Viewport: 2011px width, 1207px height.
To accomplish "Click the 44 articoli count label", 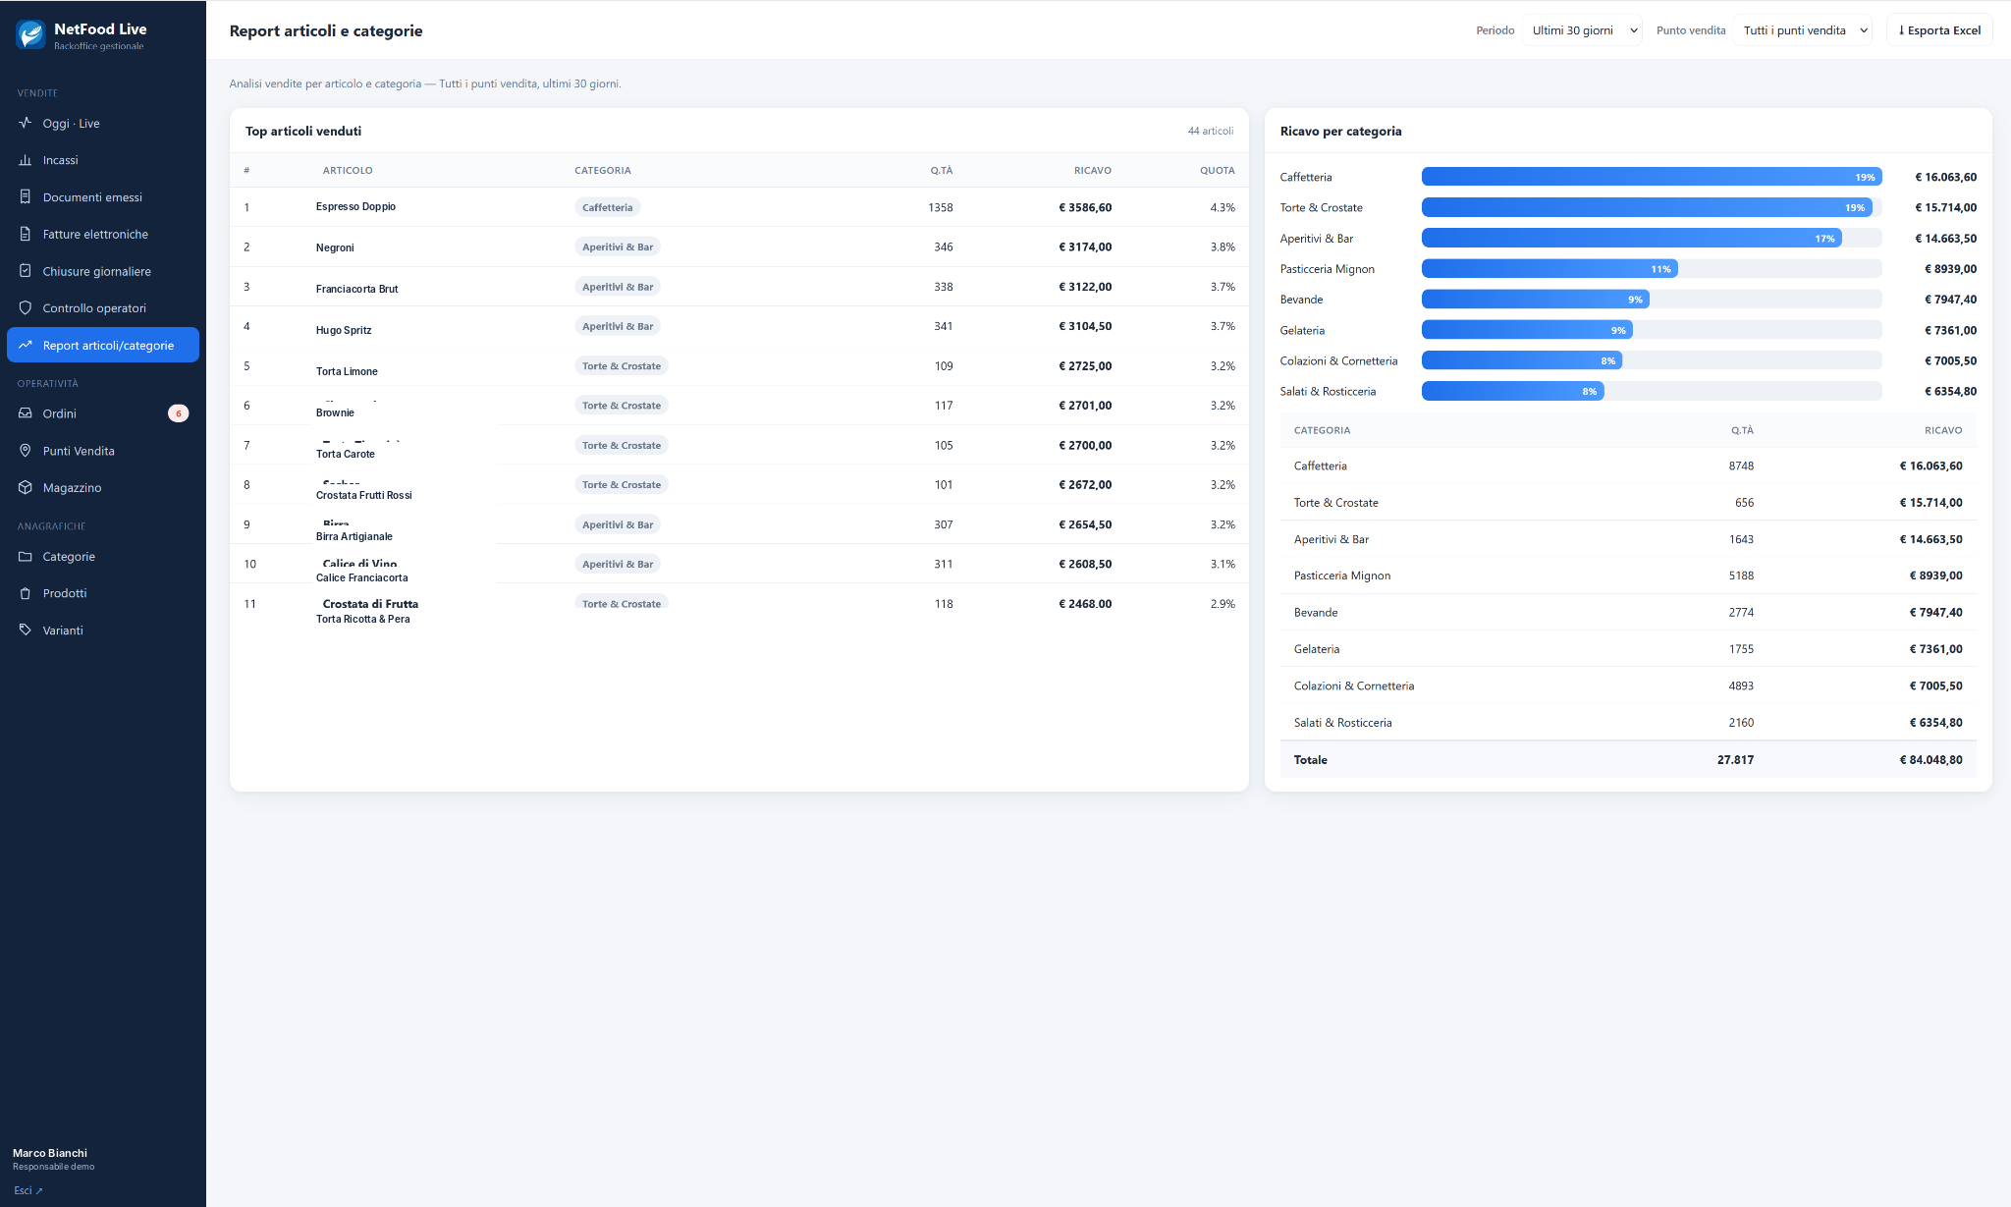I will [1210, 131].
